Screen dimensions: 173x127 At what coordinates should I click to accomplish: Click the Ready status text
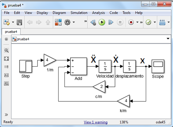[8, 122]
